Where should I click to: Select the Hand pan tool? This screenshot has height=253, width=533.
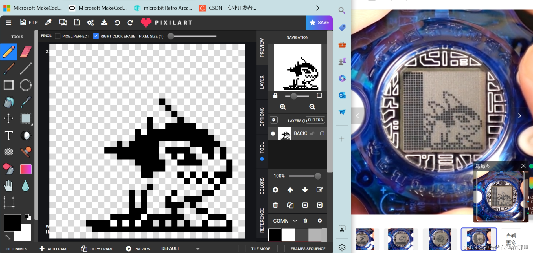(9, 186)
